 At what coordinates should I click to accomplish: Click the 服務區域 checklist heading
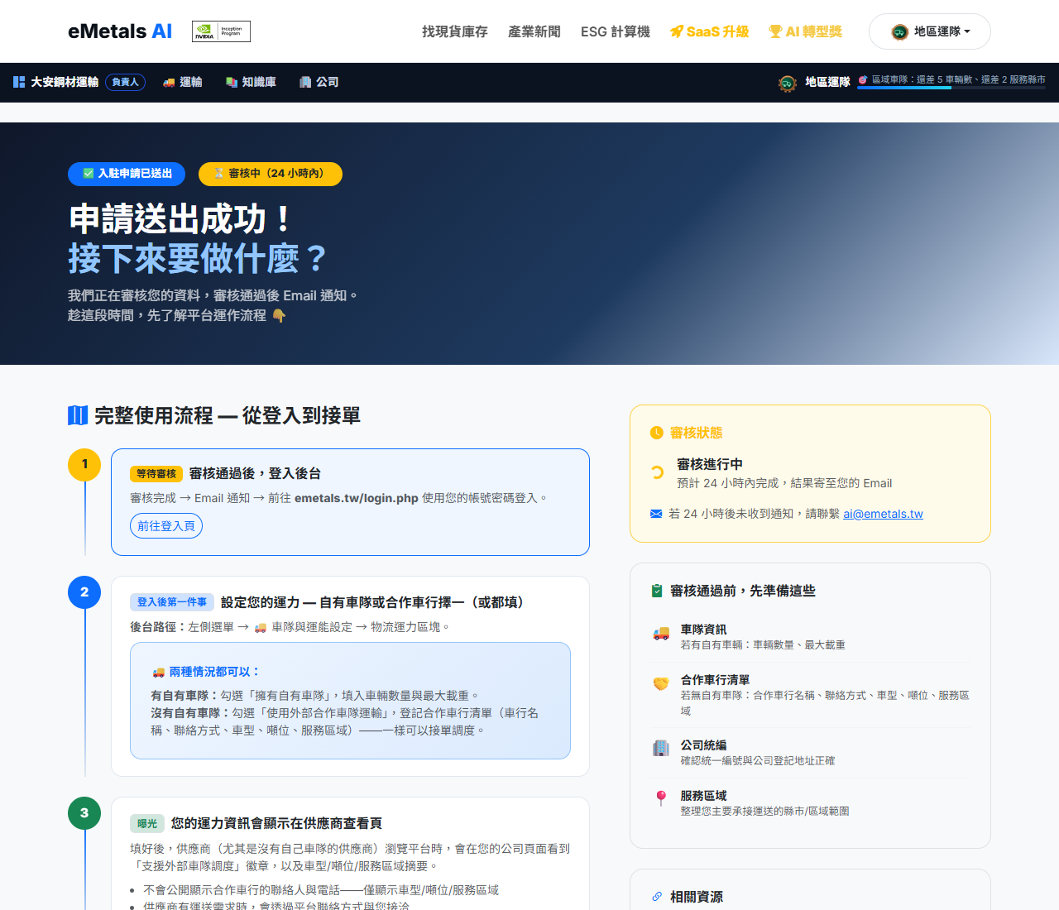coord(703,796)
